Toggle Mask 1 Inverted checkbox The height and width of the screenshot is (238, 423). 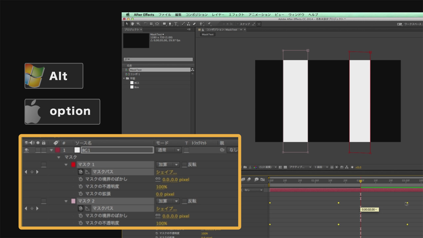tap(184, 165)
